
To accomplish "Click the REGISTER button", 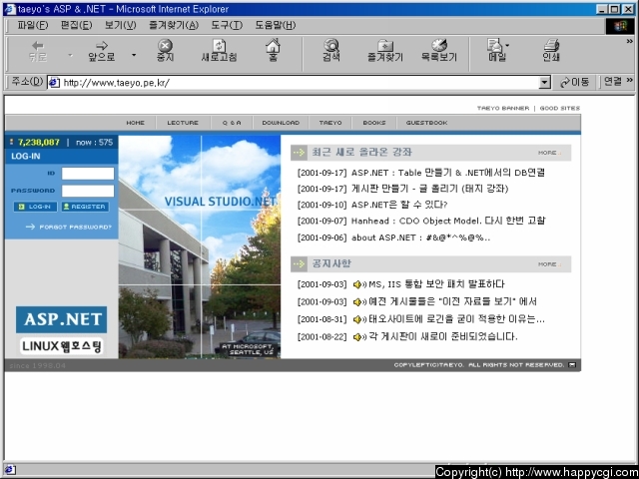I will tap(85, 207).
